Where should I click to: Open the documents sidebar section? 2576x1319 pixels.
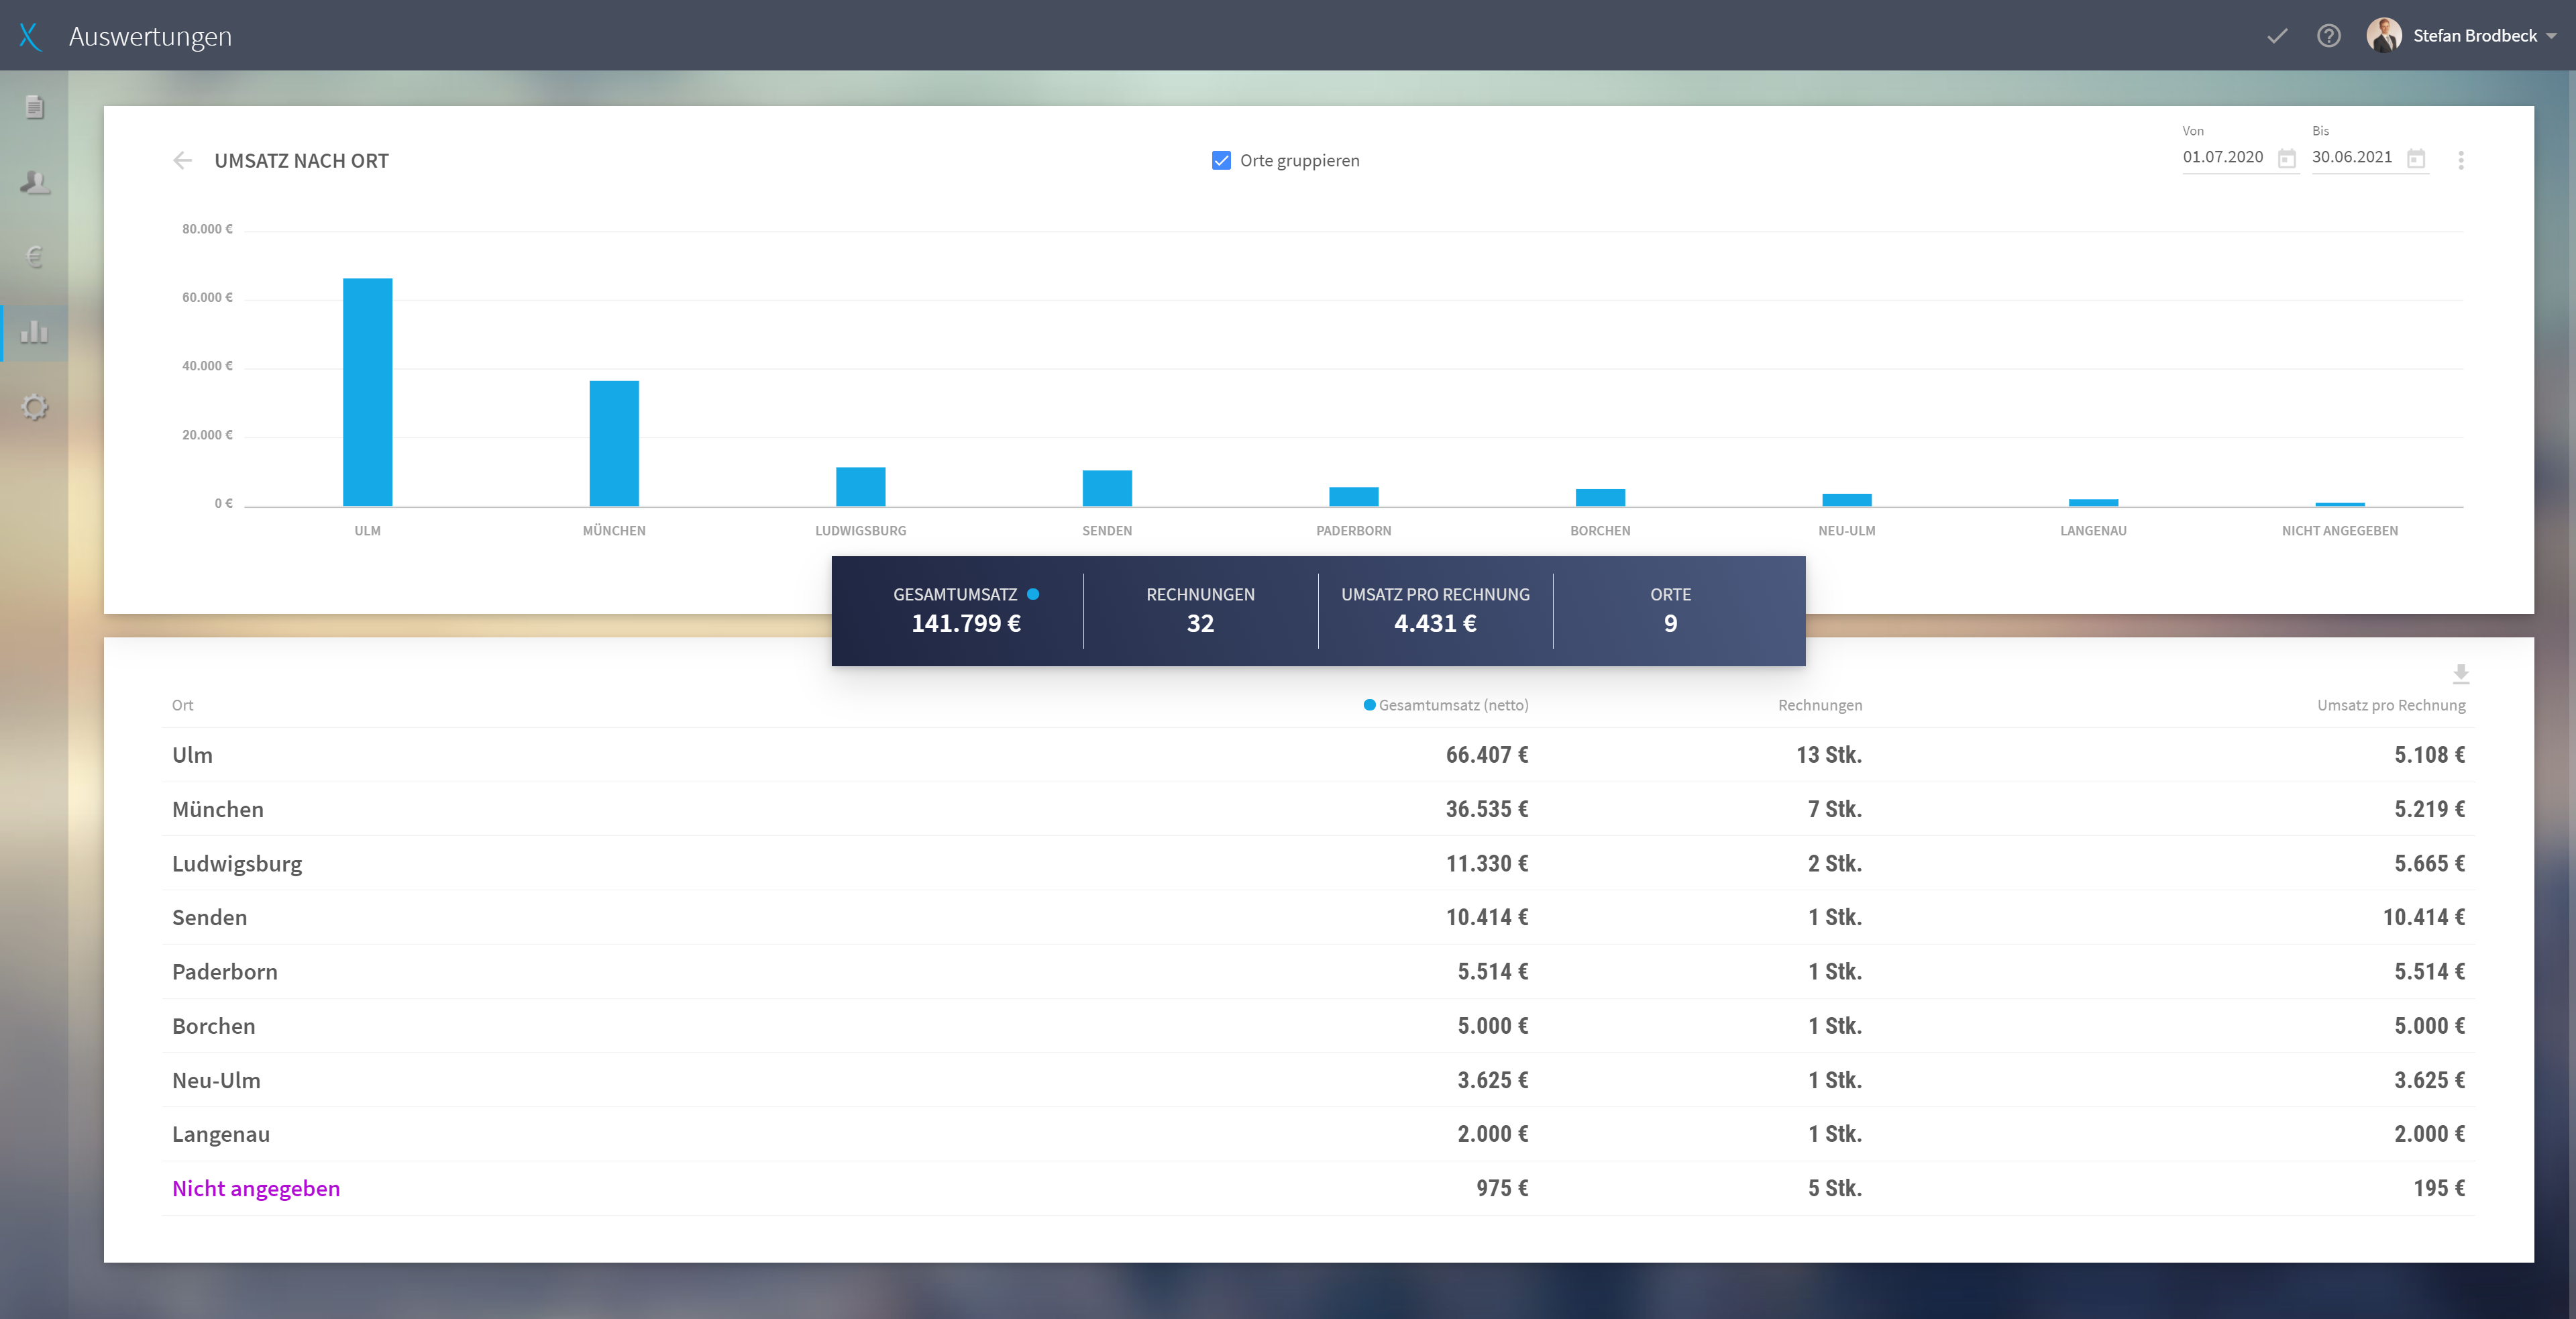pyautogui.click(x=34, y=106)
